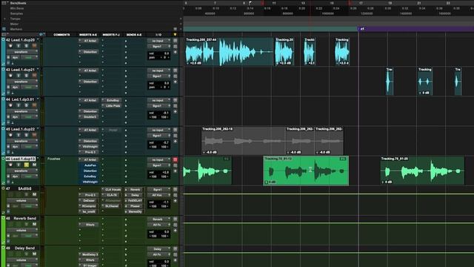Screen dimensions: 474x267
Task: Mute track 42 Lead.1.dup20
Action: click(x=34, y=46)
